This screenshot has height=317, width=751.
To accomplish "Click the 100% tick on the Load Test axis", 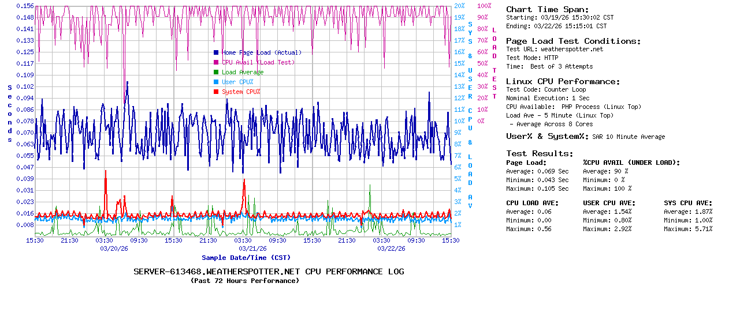I will (x=484, y=6).
